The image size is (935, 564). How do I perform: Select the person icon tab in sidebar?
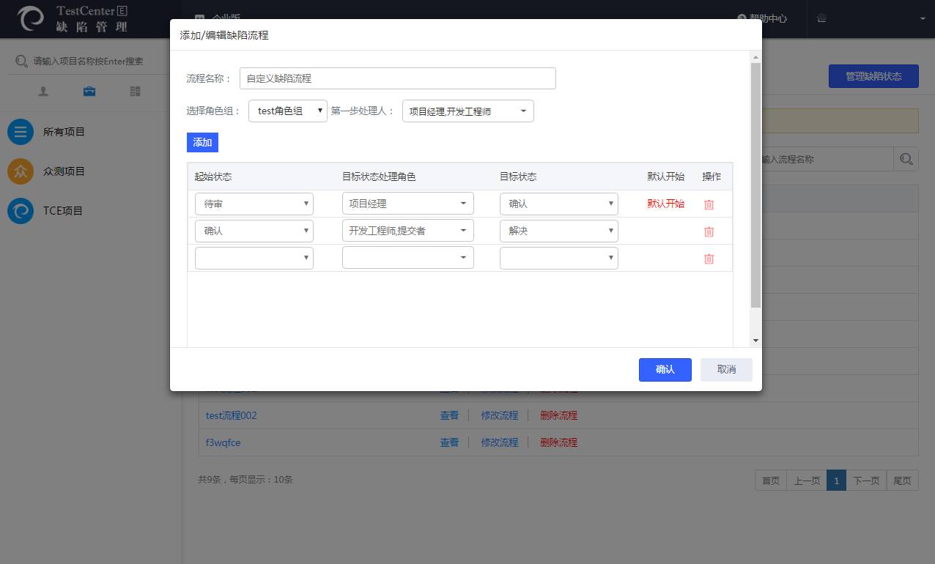pos(43,92)
